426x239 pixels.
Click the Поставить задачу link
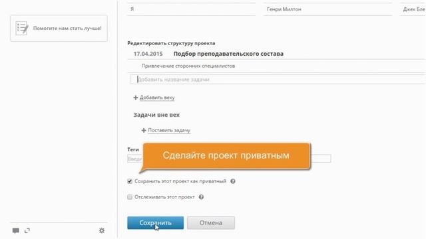(x=169, y=130)
